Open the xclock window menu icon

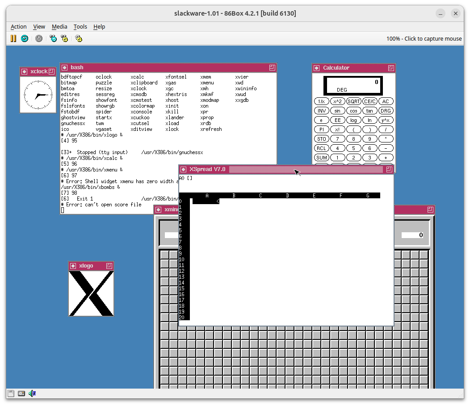point(25,71)
